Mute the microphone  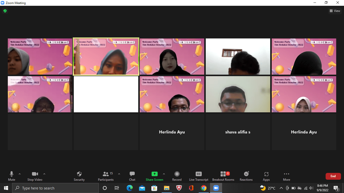(12, 176)
